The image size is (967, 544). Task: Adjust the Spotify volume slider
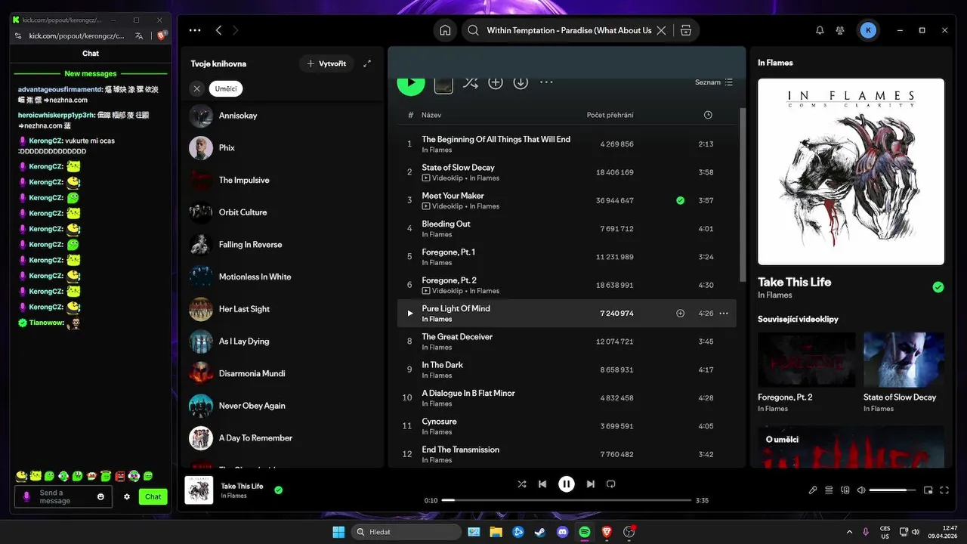[892, 490]
